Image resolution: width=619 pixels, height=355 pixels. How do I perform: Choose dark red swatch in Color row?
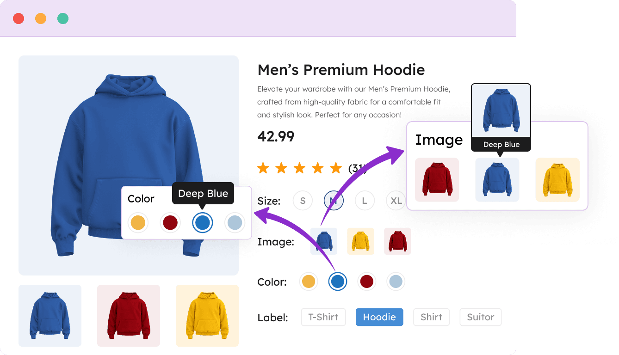pyautogui.click(x=366, y=281)
